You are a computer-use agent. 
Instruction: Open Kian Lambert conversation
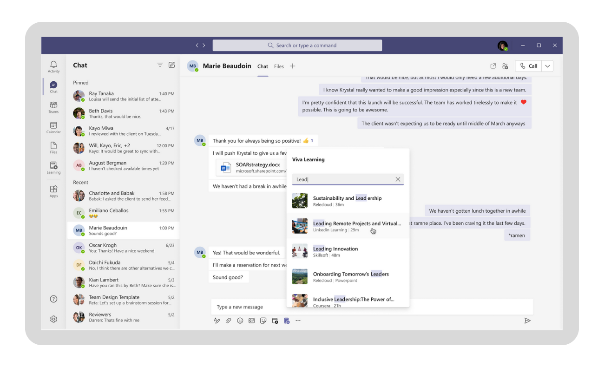(x=123, y=282)
